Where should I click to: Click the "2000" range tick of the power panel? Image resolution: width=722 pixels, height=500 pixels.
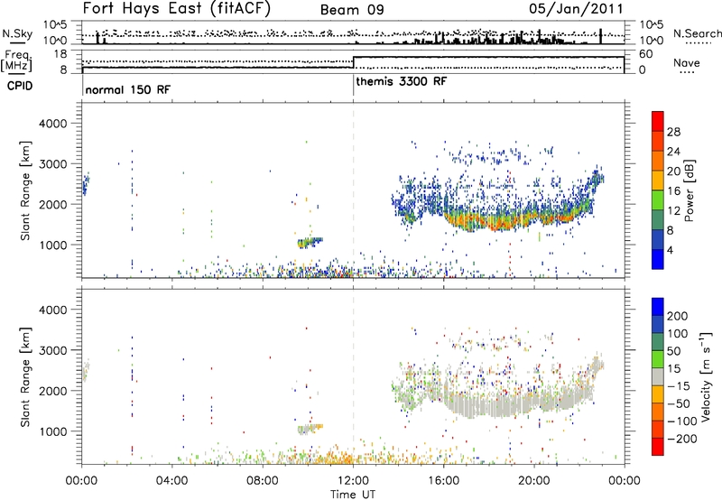pyautogui.click(x=53, y=204)
